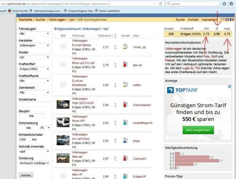Expand Kraftstoffsorte dropdown
This screenshot has height=179, width=236.
34,81
